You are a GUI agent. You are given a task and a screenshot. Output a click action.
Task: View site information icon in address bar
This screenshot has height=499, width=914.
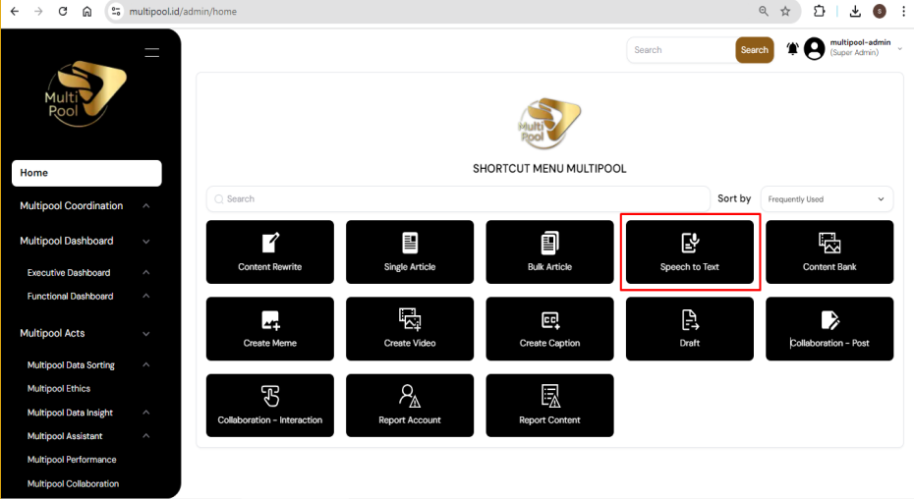116,11
